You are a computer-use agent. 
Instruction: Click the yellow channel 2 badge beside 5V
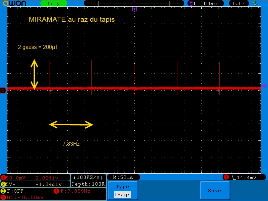tap(3, 184)
